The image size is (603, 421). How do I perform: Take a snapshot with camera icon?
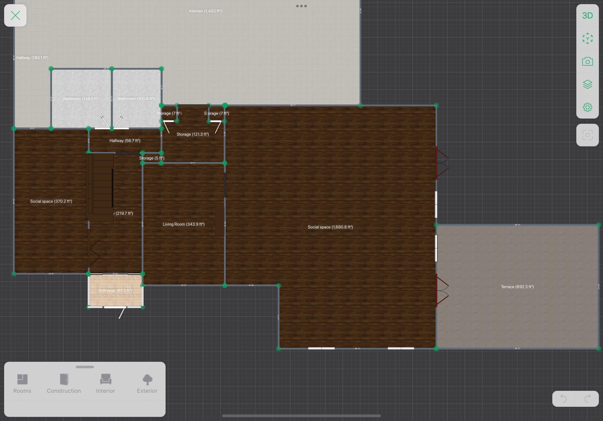click(587, 62)
